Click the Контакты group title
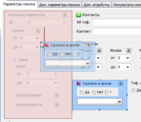 coord(91,15)
